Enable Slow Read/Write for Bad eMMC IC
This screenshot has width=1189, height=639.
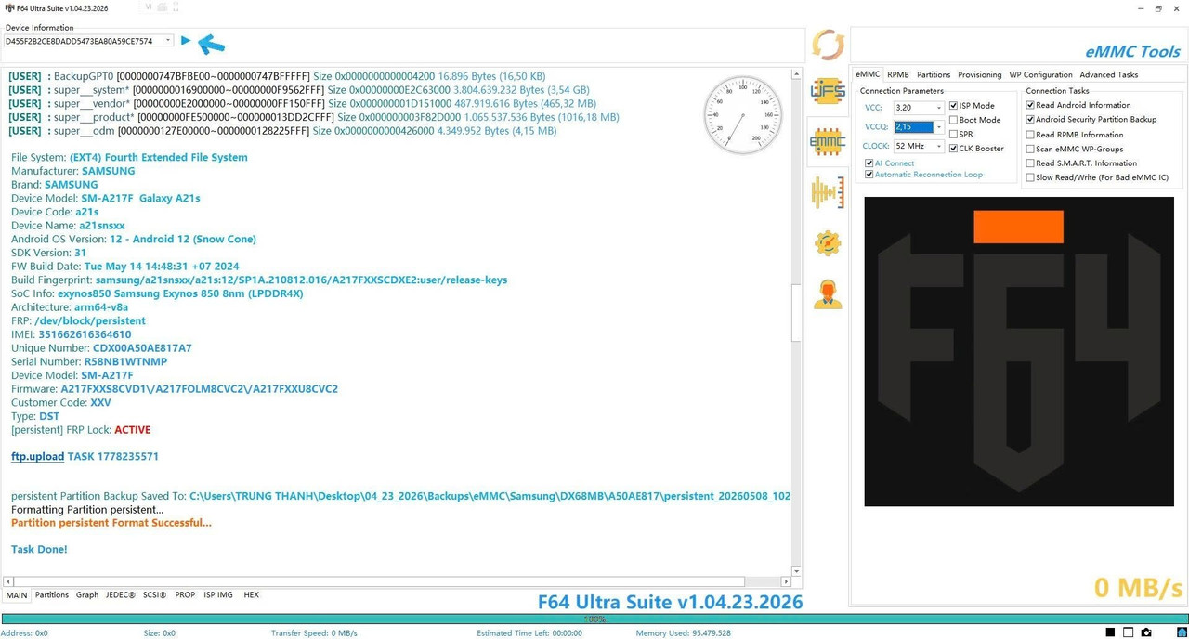tap(1030, 177)
